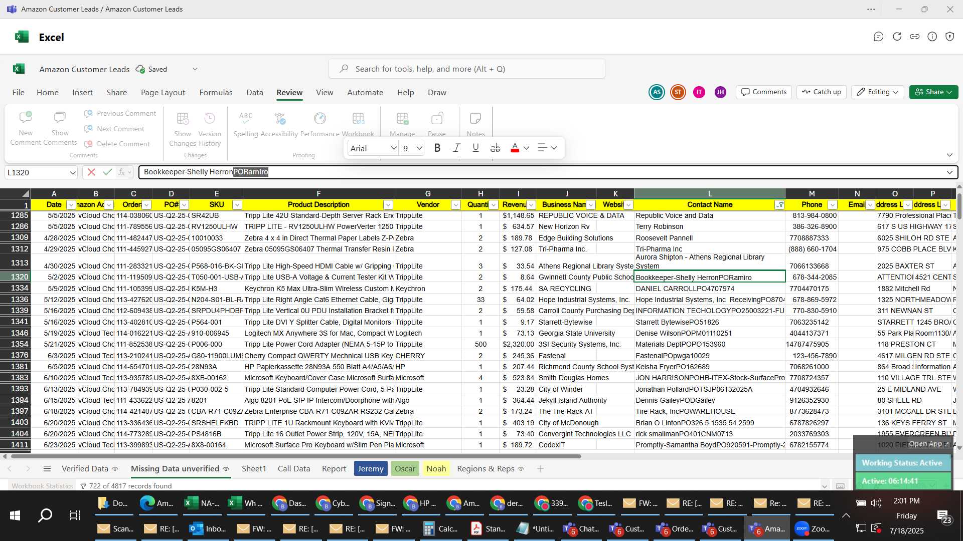Cancel the formula bar edit
Viewport: 963px width, 541px height.
pos(91,172)
